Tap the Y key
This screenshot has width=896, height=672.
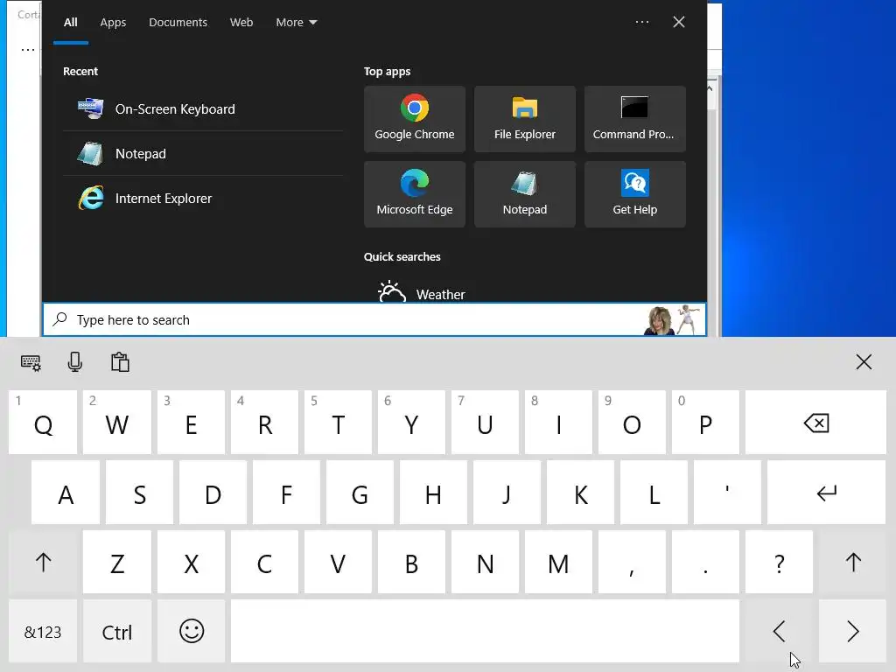coord(411,423)
